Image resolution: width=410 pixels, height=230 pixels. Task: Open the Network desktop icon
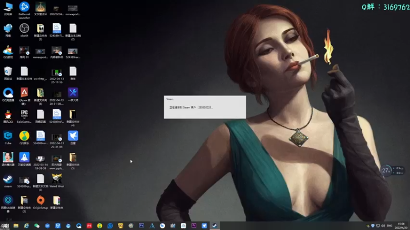click(8, 30)
